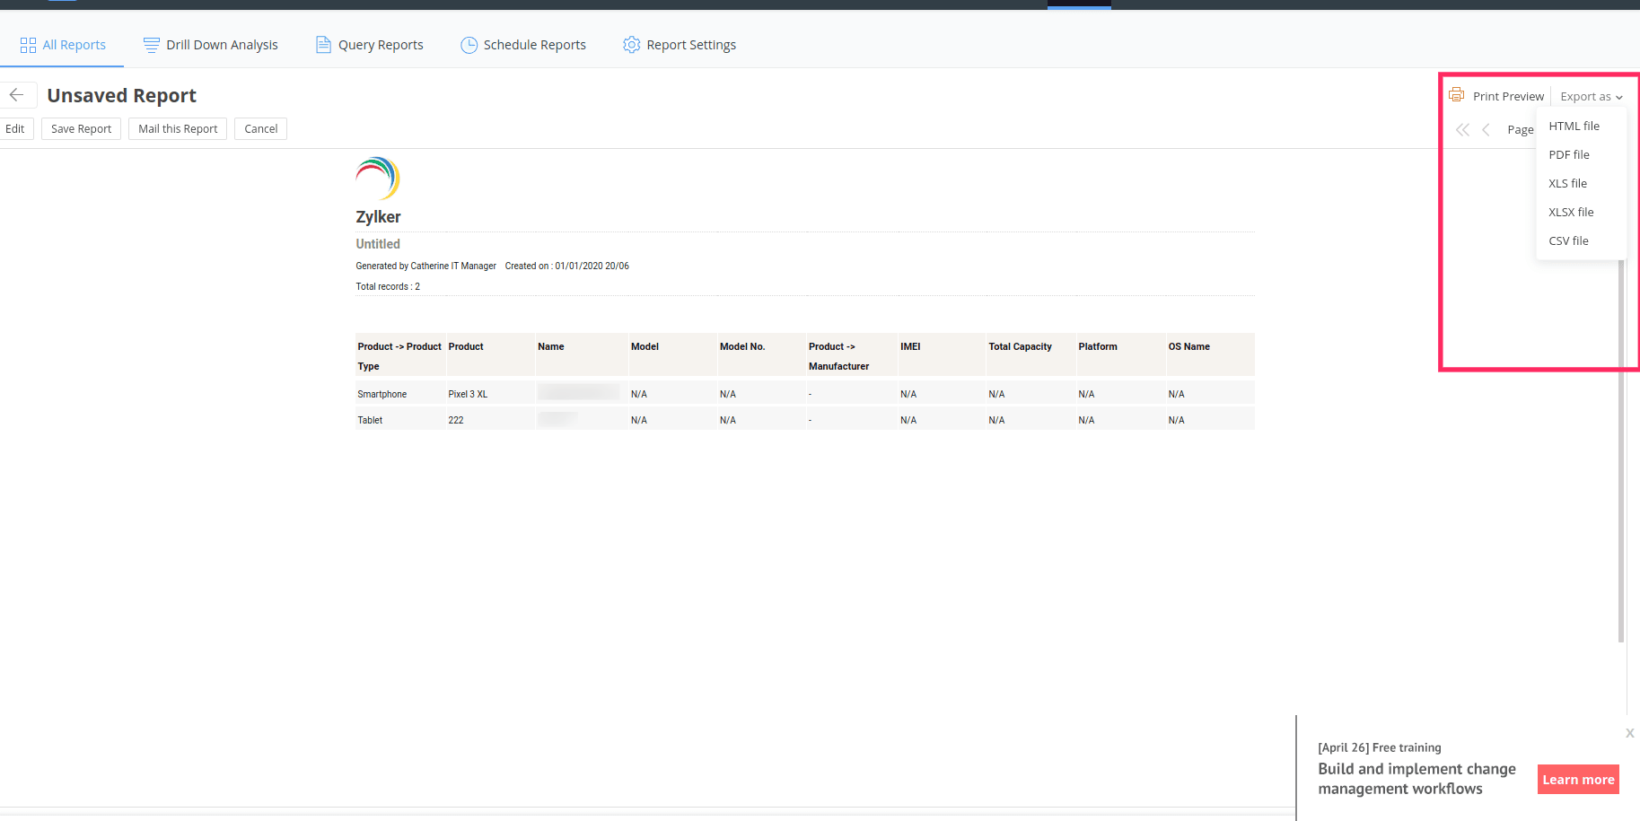Click the Query Reports document icon
The height and width of the screenshot is (821, 1640).
[323, 45]
